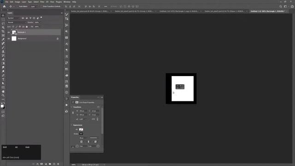Open the Actions play icon in the dock
Viewport: 295px width, 166px height.
click(66, 105)
